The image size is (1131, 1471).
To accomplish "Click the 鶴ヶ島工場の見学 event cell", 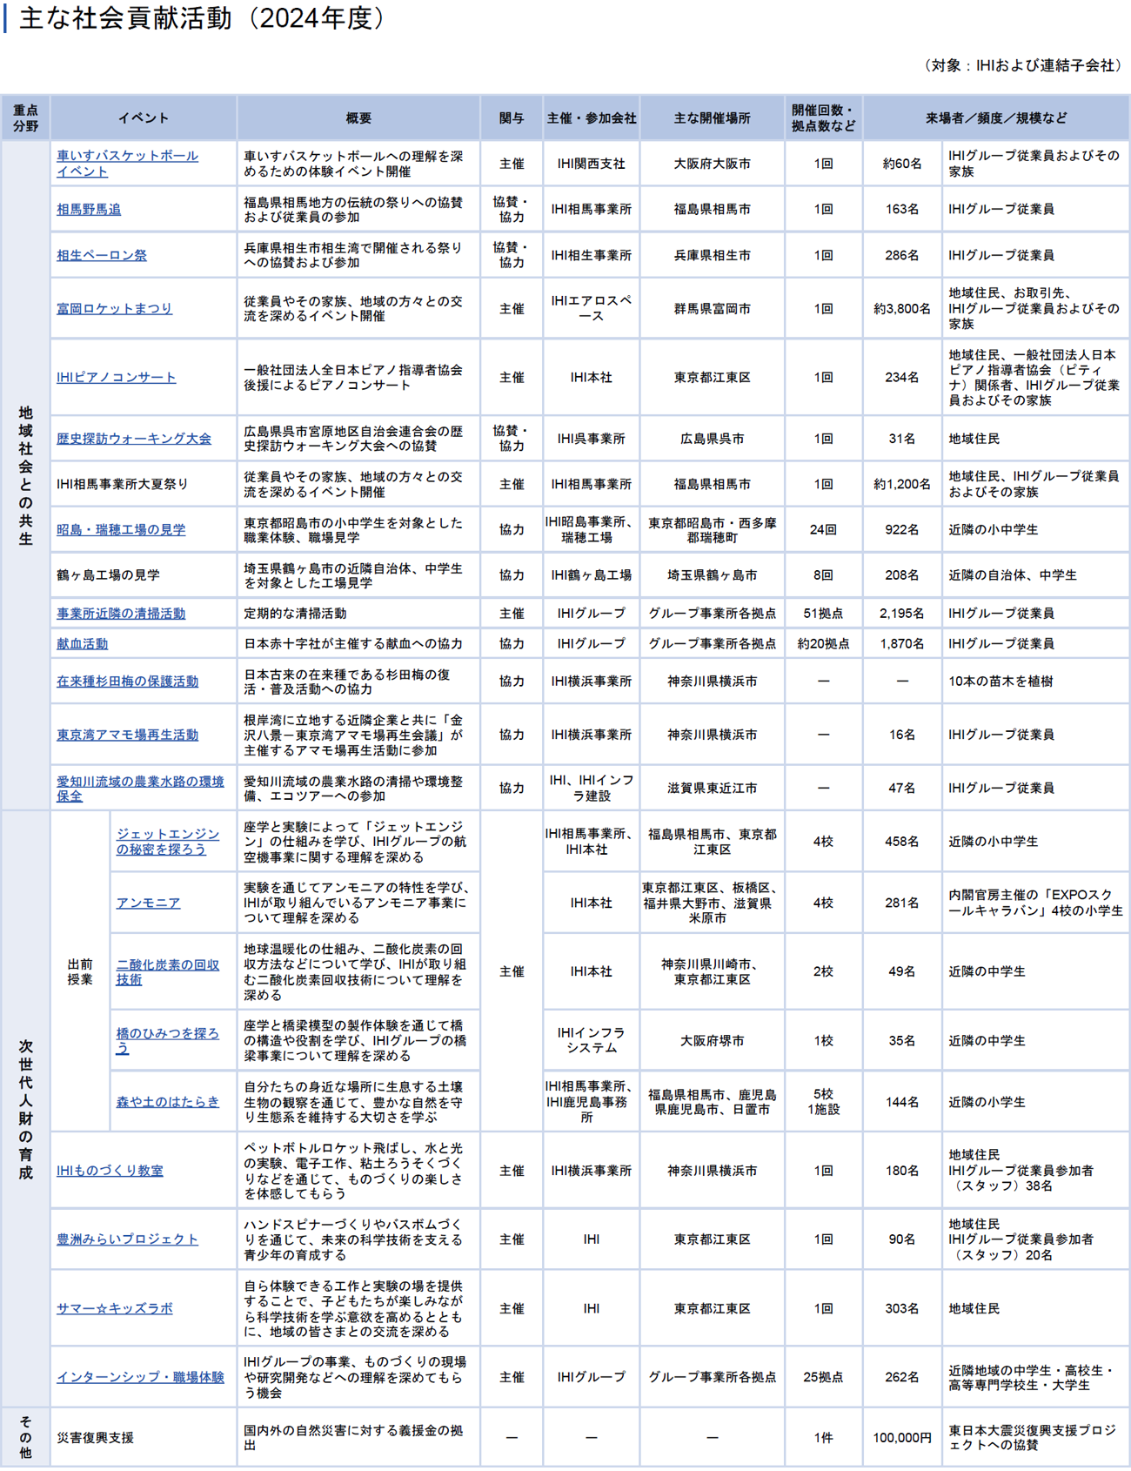I will (x=144, y=575).
